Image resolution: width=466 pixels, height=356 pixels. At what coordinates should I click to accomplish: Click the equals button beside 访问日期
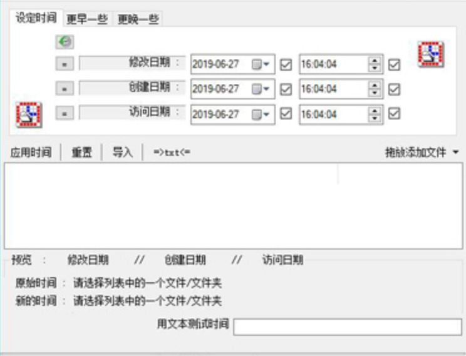click(65, 113)
